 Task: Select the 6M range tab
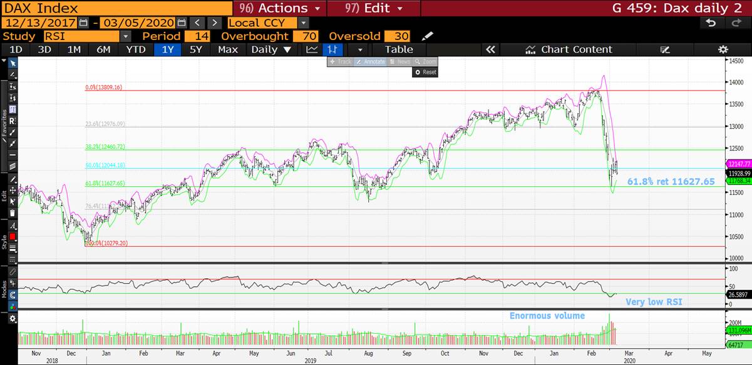coord(103,49)
